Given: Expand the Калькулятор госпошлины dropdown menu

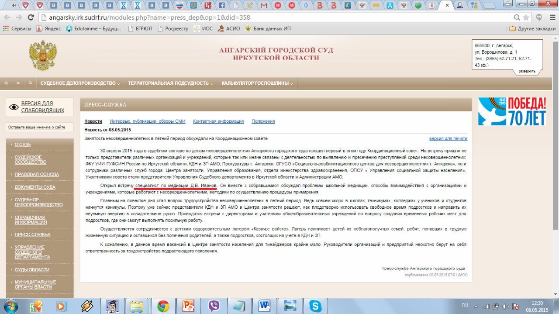Looking at the screenshot, I should point(257,83).
